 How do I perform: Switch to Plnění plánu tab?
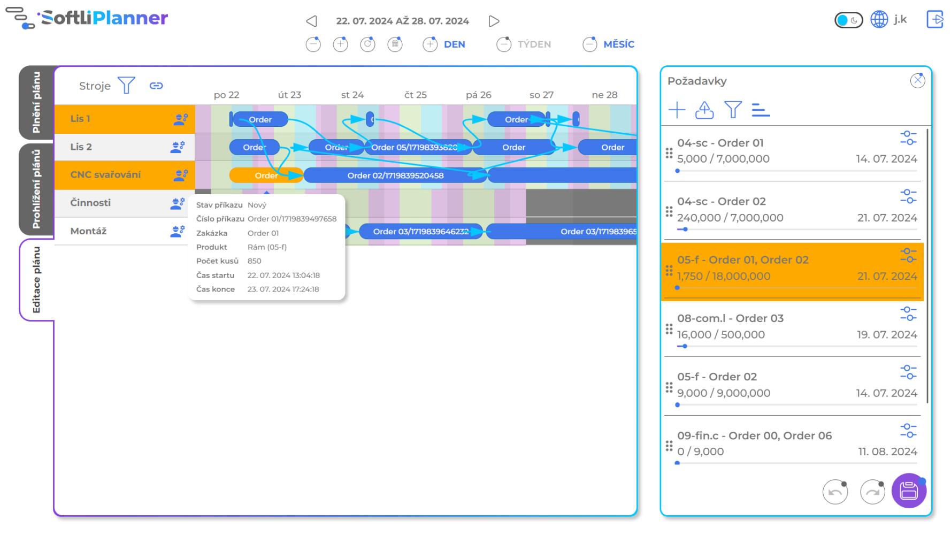tap(36, 102)
